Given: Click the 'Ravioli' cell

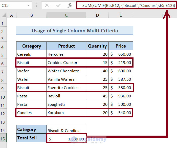Looking at the screenshot, I should [66, 96].
